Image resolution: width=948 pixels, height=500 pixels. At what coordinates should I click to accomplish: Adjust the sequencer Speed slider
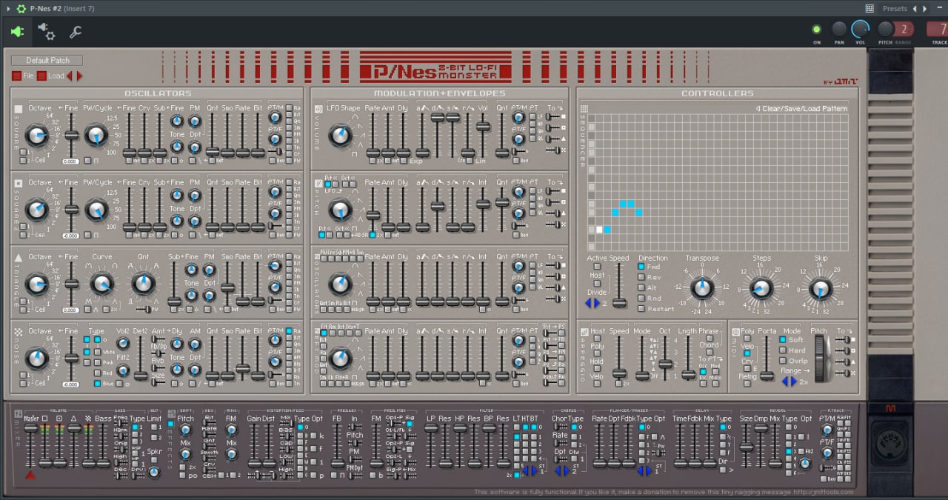click(x=620, y=302)
